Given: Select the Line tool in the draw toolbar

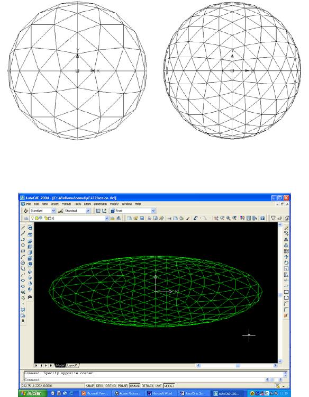Looking at the screenshot, I should (23, 228).
